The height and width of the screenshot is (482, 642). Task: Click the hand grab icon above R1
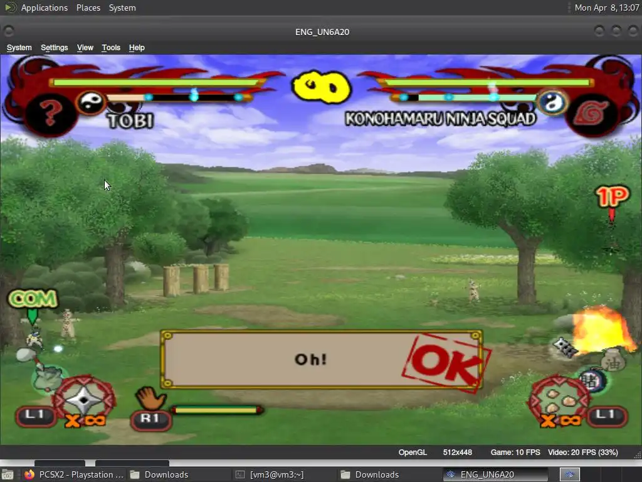[x=150, y=397]
